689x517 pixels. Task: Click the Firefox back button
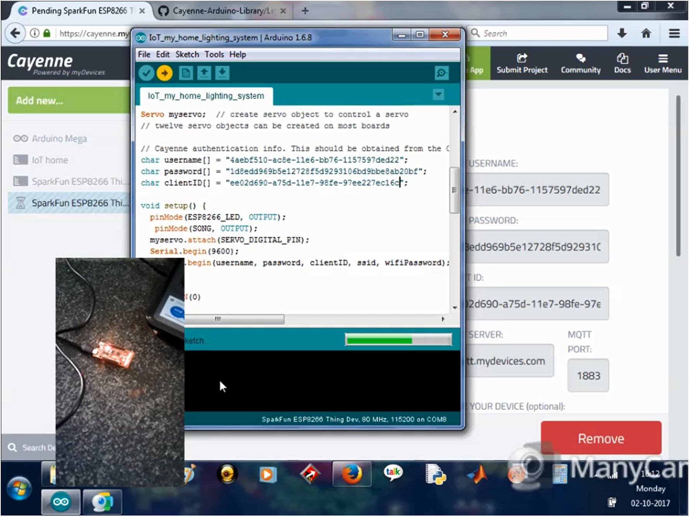(x=15, y=33)
